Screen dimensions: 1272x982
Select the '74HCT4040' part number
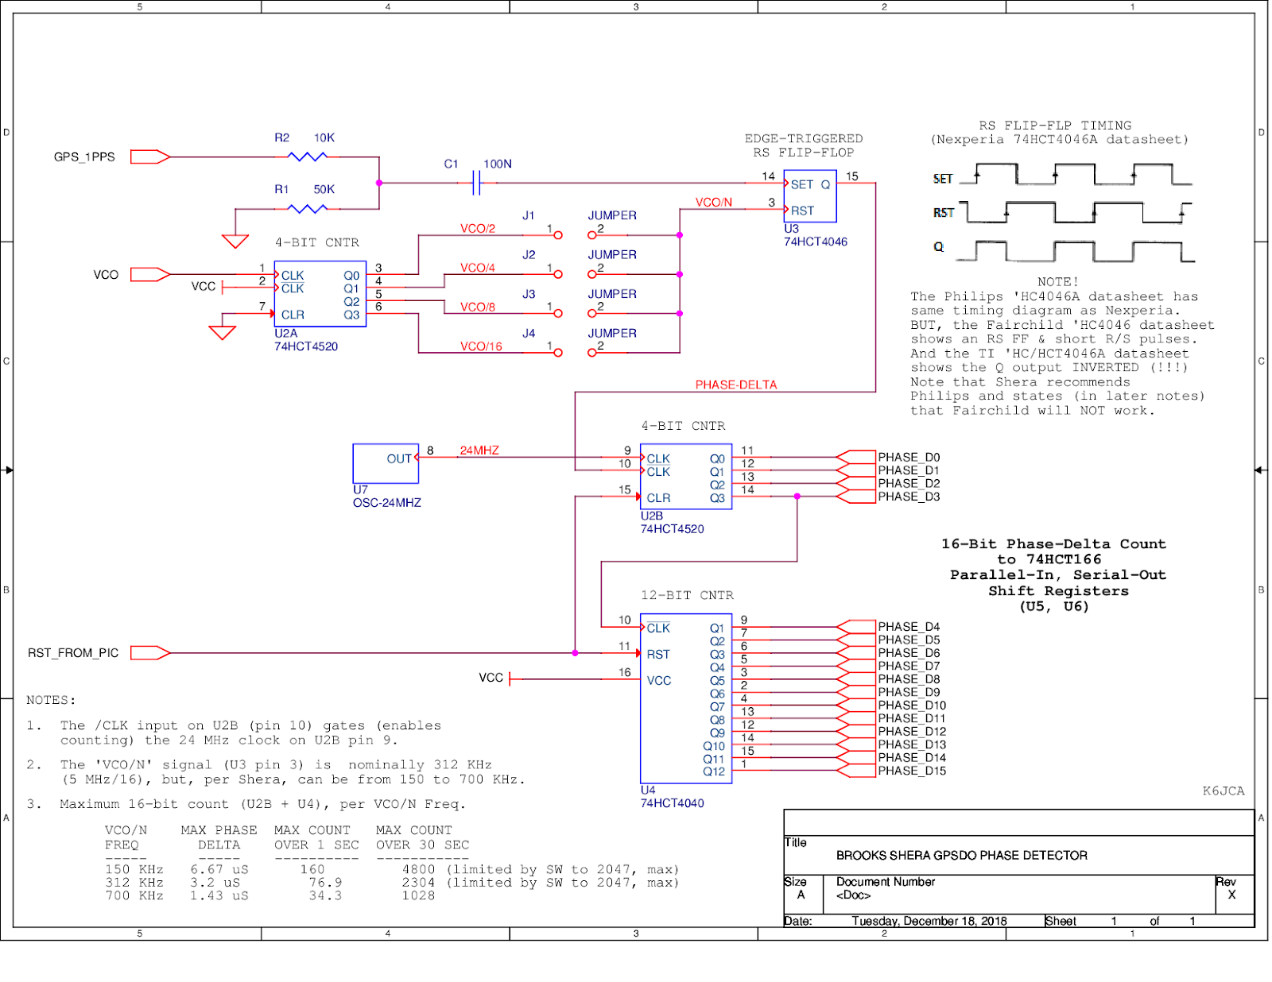(673, 803)
